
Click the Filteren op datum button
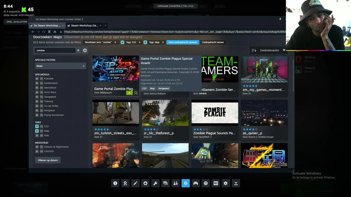48,160
